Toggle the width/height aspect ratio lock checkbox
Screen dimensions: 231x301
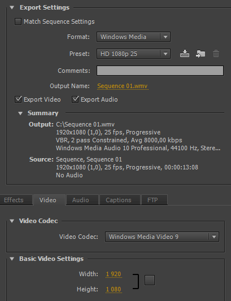pyautogui.click(x=150, y=280)
